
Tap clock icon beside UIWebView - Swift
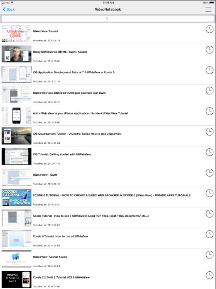pos(209,173)
